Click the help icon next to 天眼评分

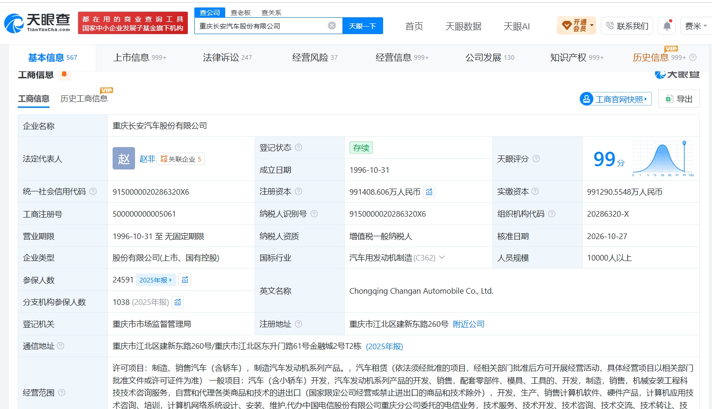click(536, 159)
